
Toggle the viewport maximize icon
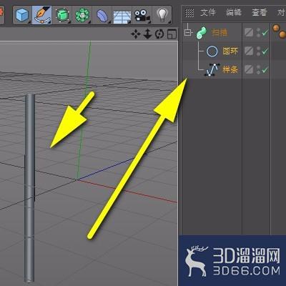pyautogui.click(x=172, y=34)
